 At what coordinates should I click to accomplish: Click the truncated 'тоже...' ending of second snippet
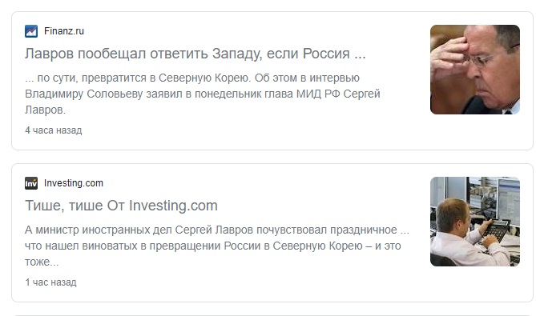coord(42,262)
